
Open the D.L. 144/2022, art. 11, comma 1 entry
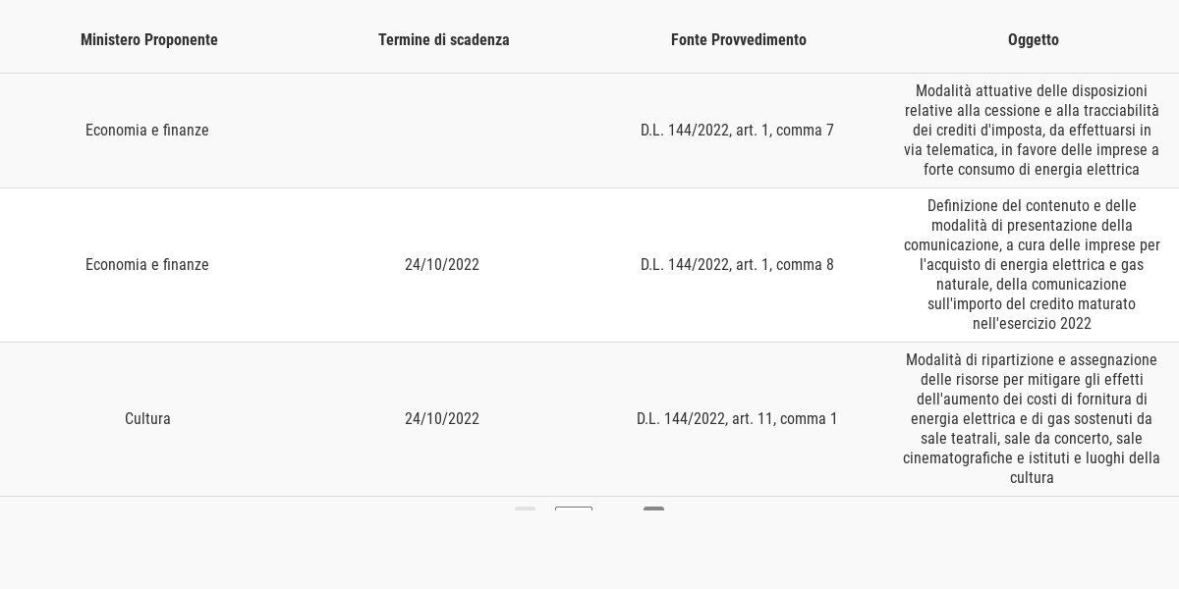click(x=737, y=419)
